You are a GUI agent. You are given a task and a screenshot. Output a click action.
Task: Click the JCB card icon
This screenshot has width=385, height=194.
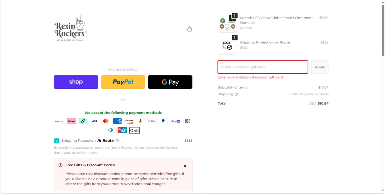click(188, 121)
